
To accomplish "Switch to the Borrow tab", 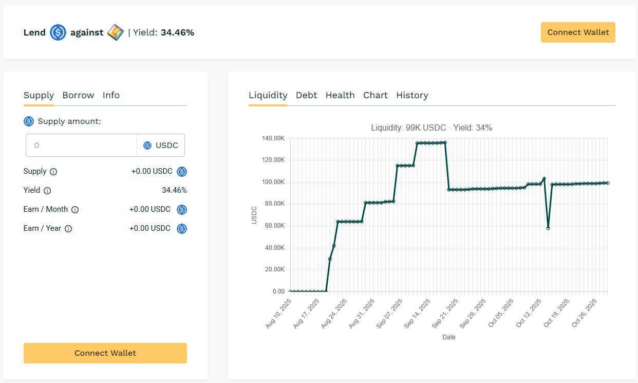I will (78, 95).
